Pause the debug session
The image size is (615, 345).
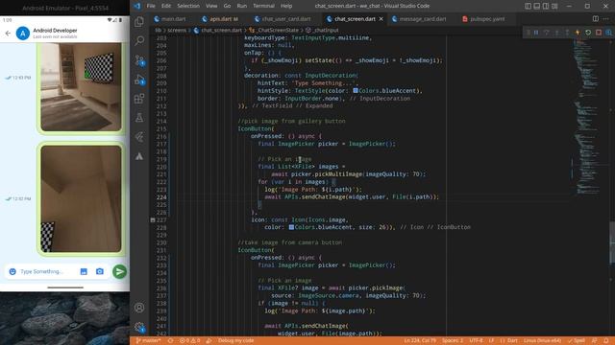[536, 33]
